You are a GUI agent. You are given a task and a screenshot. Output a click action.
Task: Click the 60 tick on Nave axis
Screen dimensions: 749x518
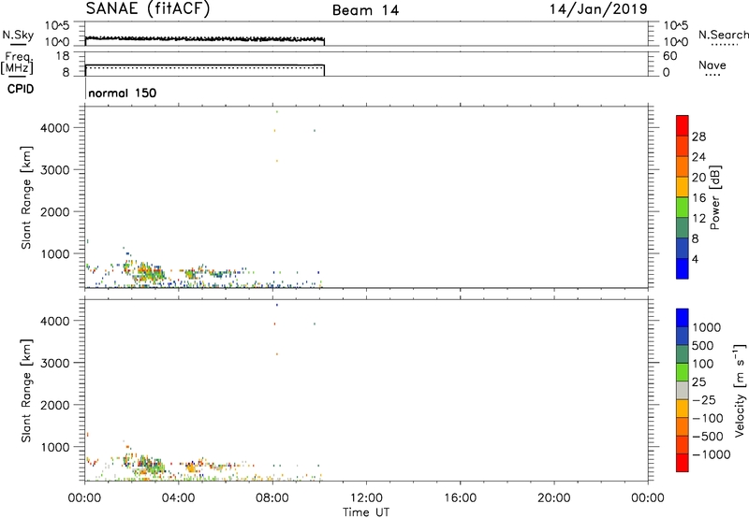click(669, 56)
